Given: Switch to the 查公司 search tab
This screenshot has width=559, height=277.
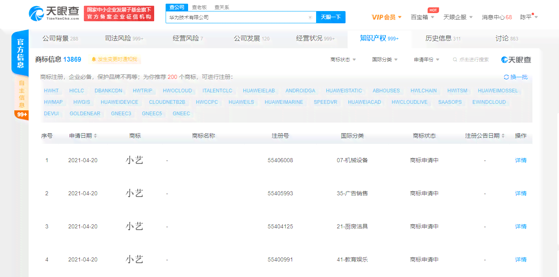Looking at the screenshot, I should (x=177, y=7).
